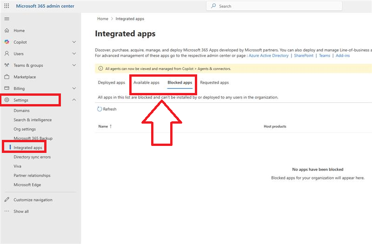
Task: Click the Teams & groups people icon
Action: [x=7, y=65]
